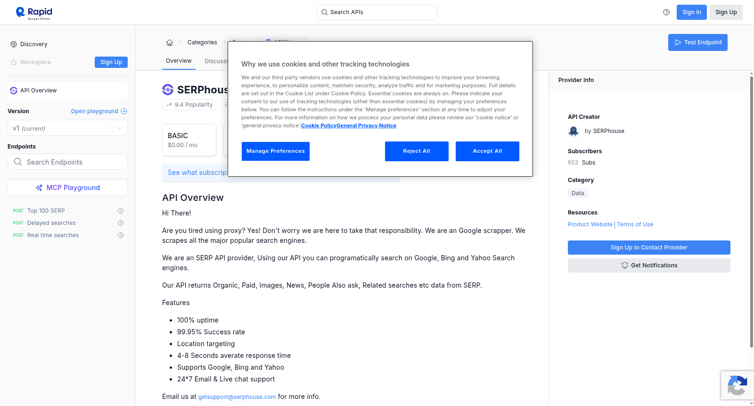
Task: Click Get Notifications button
Action: click(x=649, y=265)
